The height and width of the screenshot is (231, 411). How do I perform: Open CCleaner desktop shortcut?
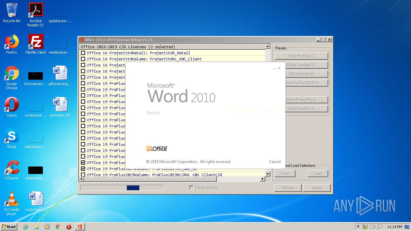coord(12,170)
